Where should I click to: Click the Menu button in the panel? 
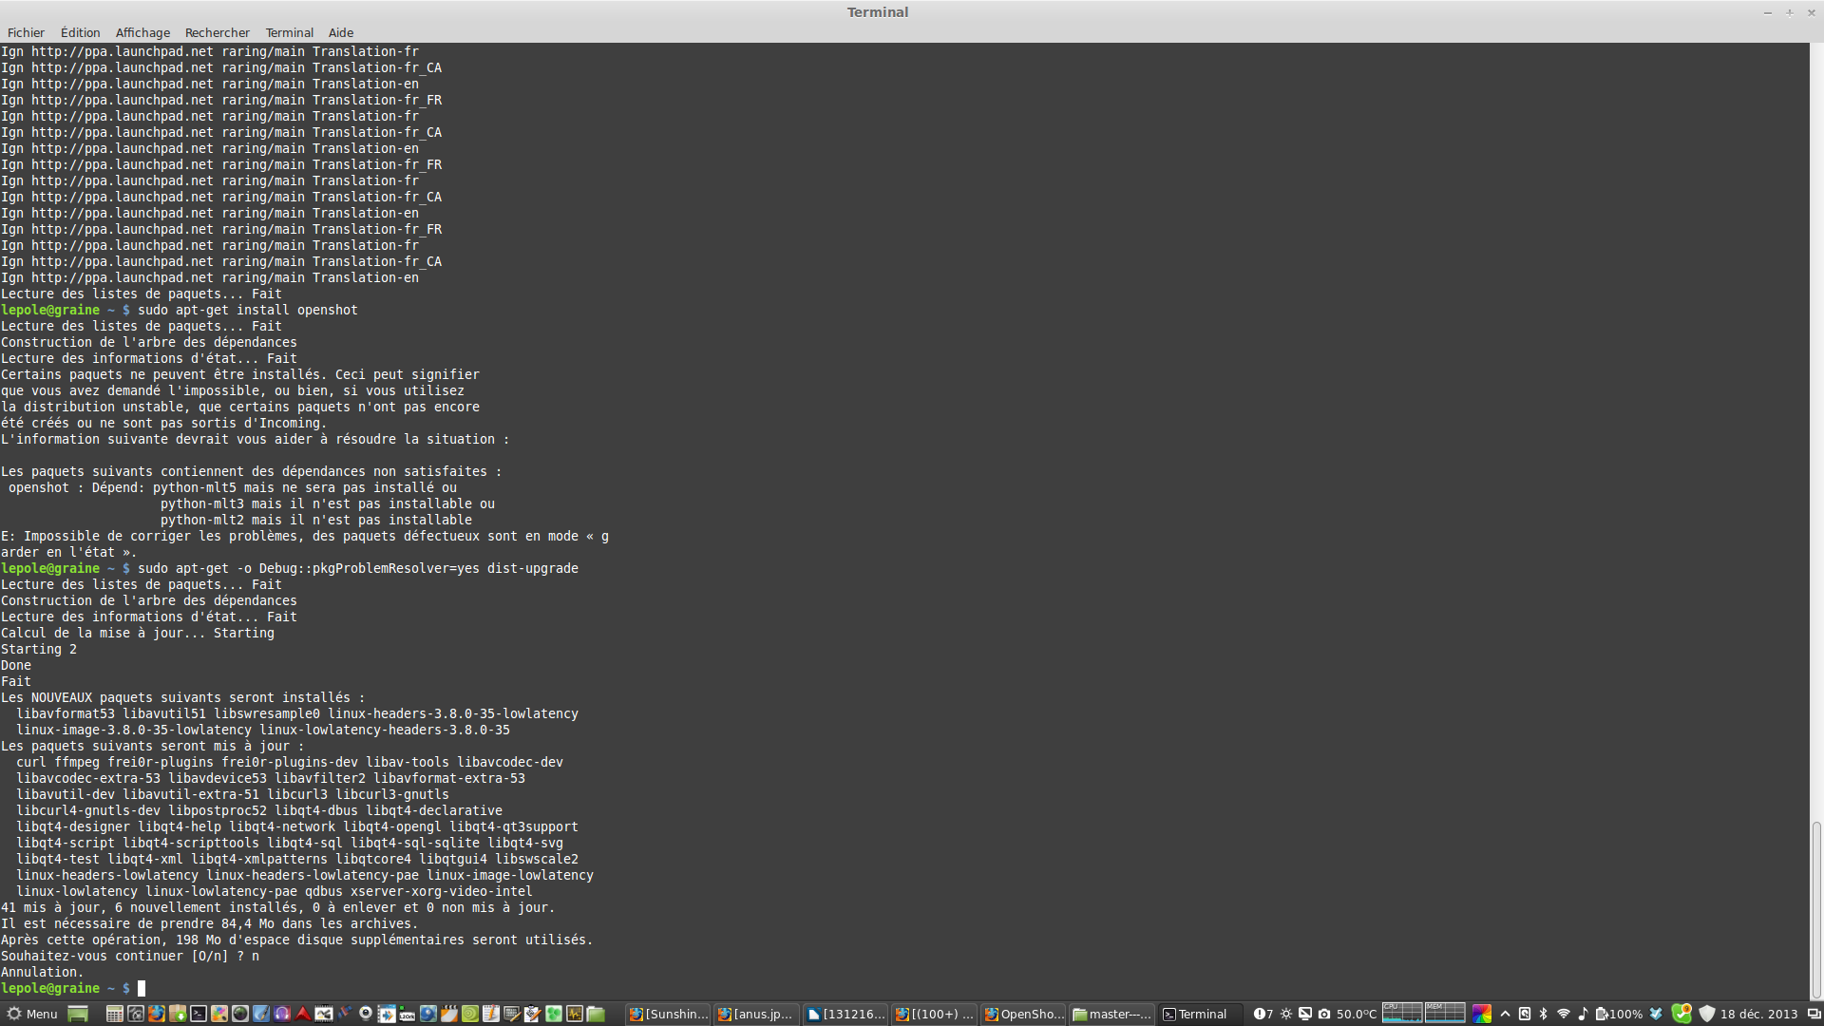[x=32, y=1014]
